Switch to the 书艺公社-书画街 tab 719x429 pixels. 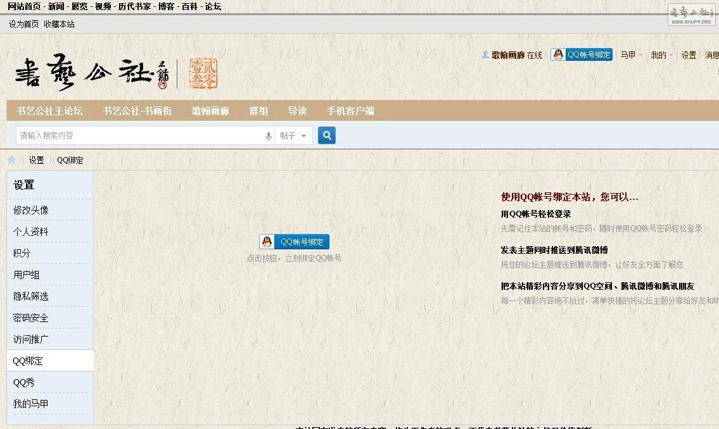[x=137, y=111]
